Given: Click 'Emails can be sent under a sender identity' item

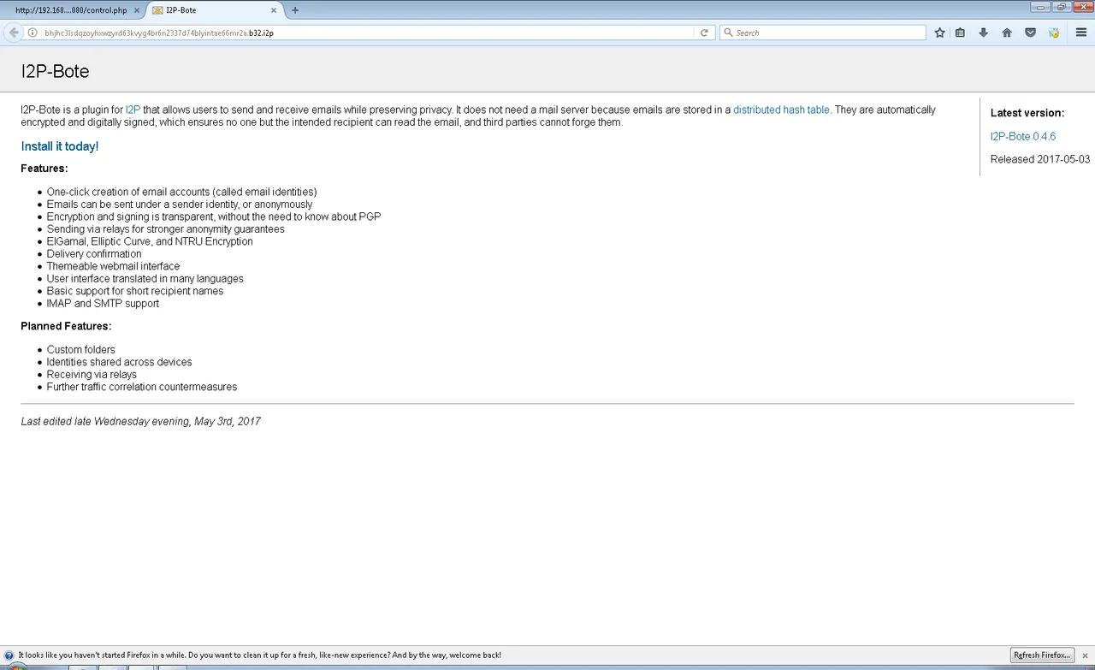Looking at the screenshot, I should 180,205.
